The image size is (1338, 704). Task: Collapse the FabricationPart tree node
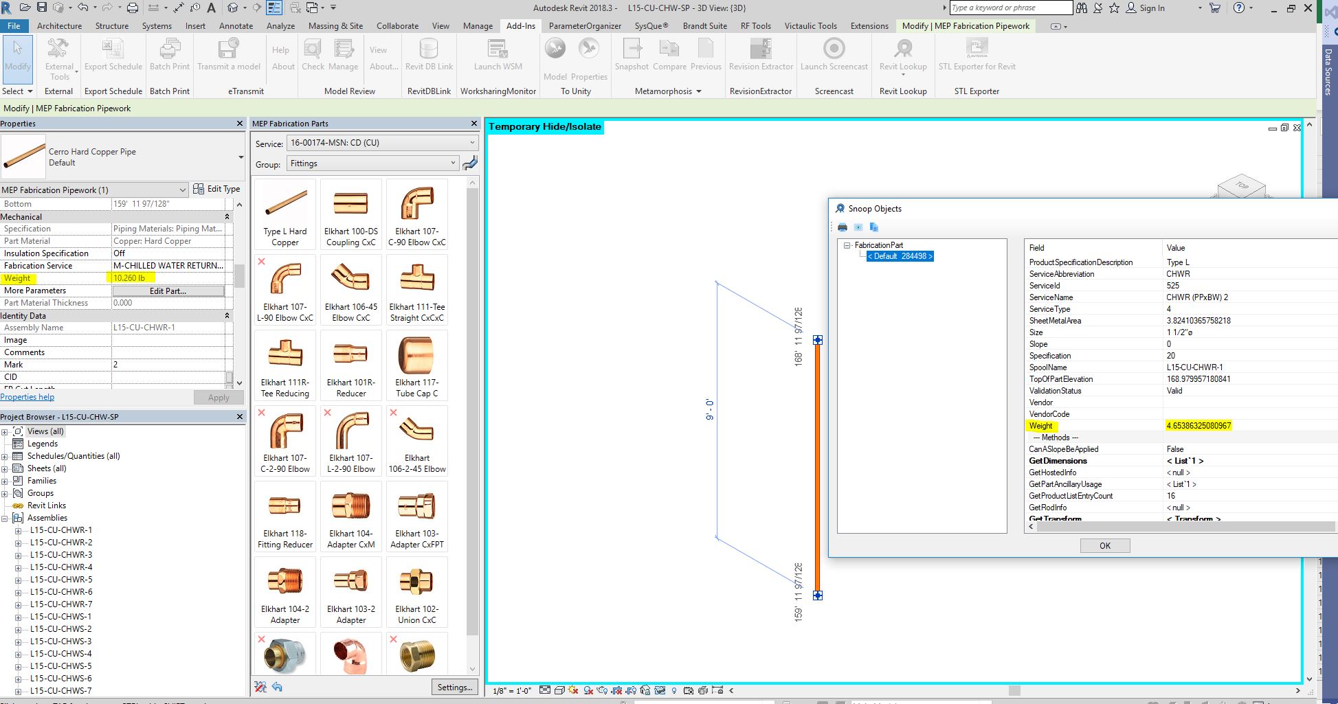pyautogui.click(x=847, y=245)
